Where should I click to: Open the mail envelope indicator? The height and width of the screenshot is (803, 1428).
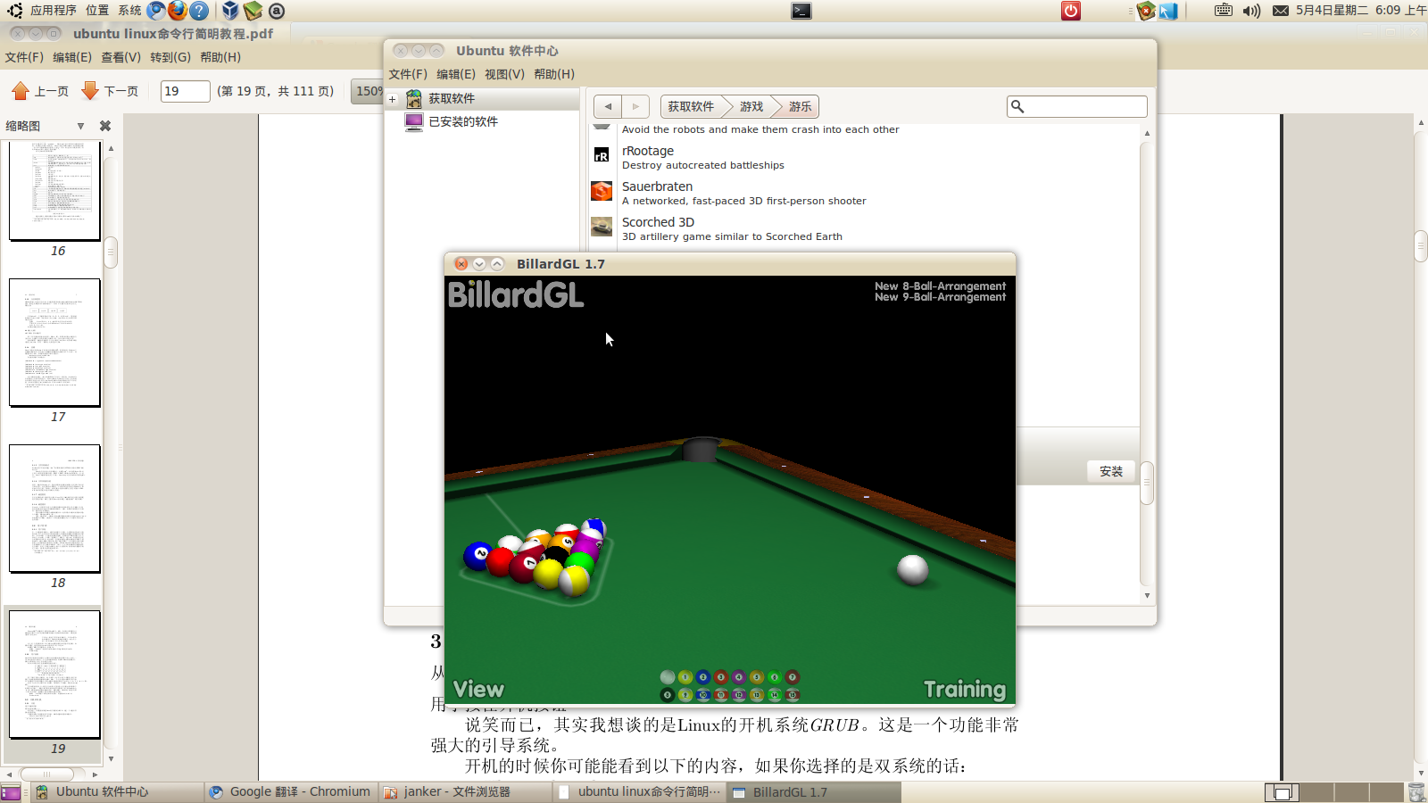coord(1281,11)
